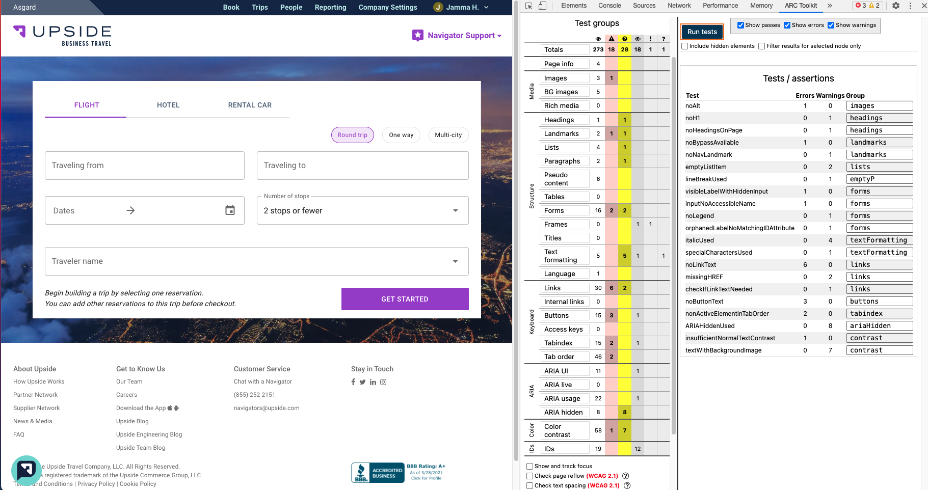
Task: Open the DevTools three-dot customize menu
Action: pyautogui.click(x=910, y=6)
